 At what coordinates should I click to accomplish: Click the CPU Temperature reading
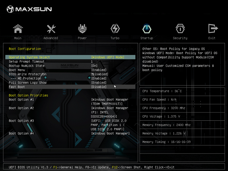162,91
